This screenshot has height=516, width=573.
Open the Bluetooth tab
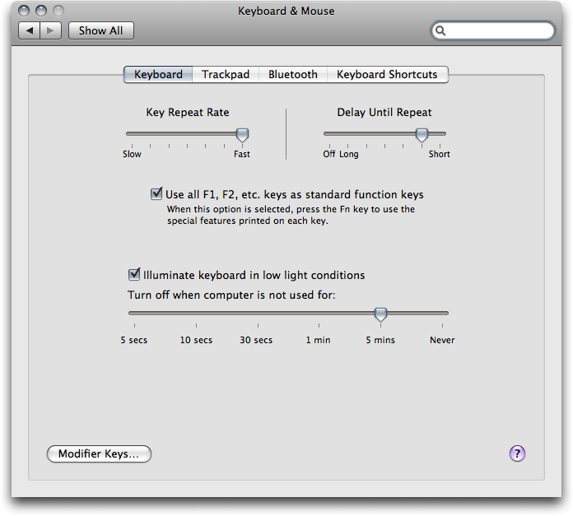click(293, 75)
